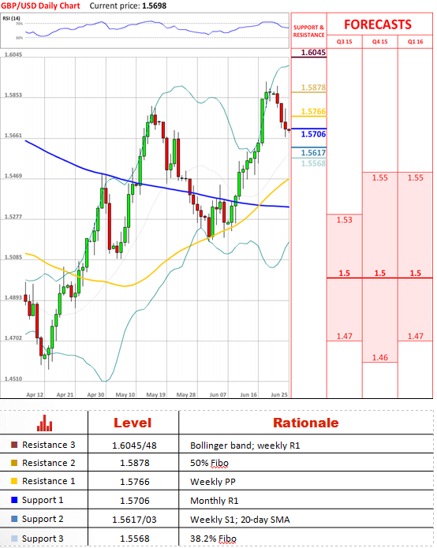Select the Resistance 3 dark red swatch

coord(14,445)
